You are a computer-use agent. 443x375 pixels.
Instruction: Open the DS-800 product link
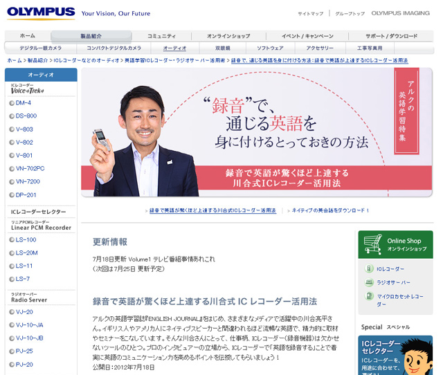[26, 116]
